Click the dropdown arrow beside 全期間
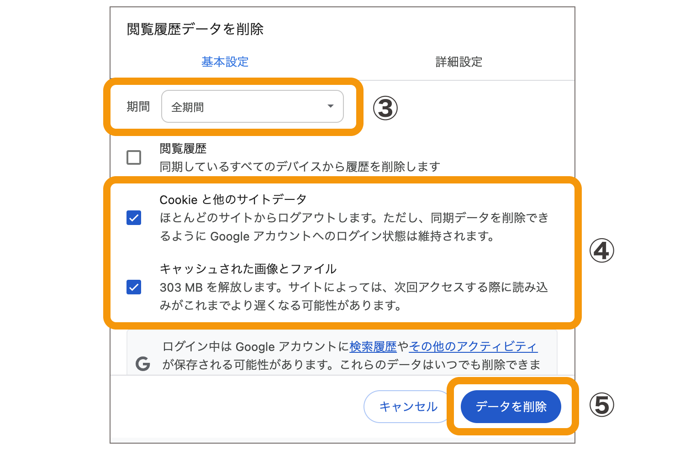This screenshot has width=685, height=450. click(x=331, y=107)
